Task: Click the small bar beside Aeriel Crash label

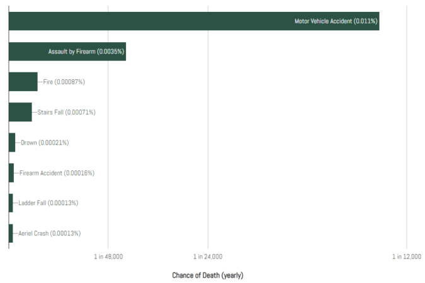Action: (x=11, y=233)
